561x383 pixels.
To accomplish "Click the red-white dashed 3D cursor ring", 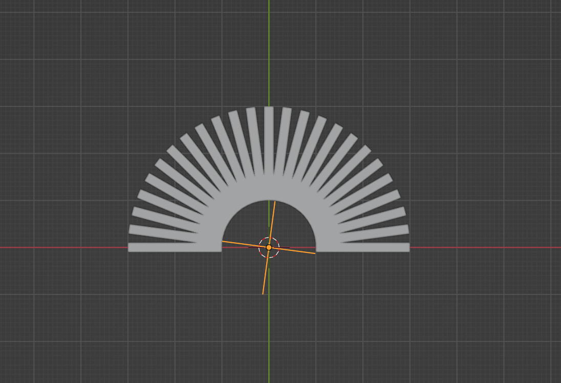I will pyautogui.click(x=269, y=247).
